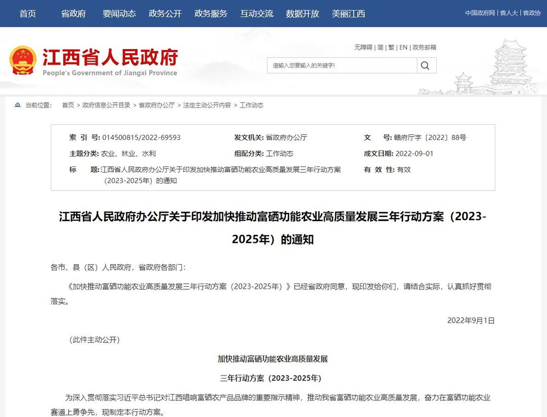The height and width of the screenshot is (417, 547).
Task: Click the search magnifier icon
Action: coord(426,65)
